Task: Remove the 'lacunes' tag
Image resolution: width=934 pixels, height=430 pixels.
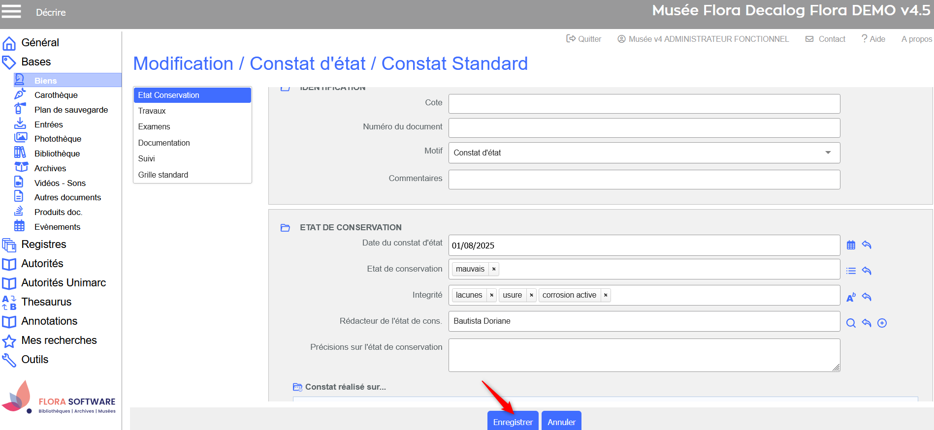Action: pyautogui.click(x=491, y=295)
